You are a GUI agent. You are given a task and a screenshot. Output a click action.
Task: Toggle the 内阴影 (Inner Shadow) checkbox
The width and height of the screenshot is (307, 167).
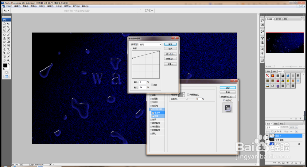(151, 99)
